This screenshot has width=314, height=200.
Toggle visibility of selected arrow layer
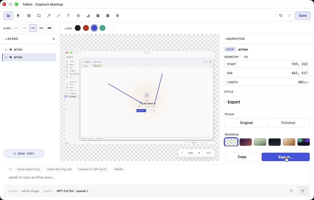pyautogui.click(x=6, y=57)
